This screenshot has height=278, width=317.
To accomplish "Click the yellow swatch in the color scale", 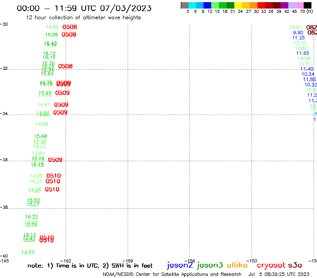I will 238,5.
